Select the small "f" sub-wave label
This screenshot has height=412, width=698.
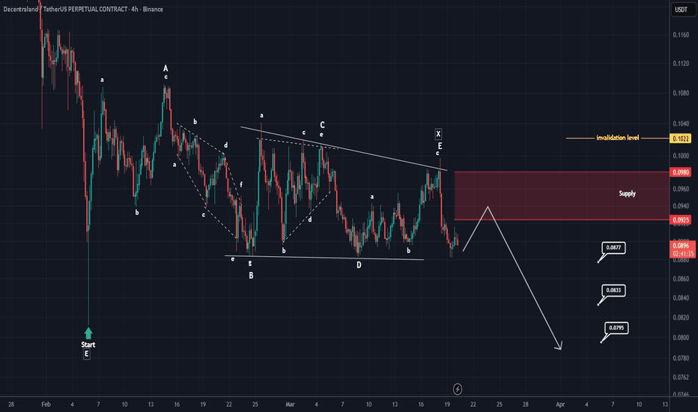(241, 184)
